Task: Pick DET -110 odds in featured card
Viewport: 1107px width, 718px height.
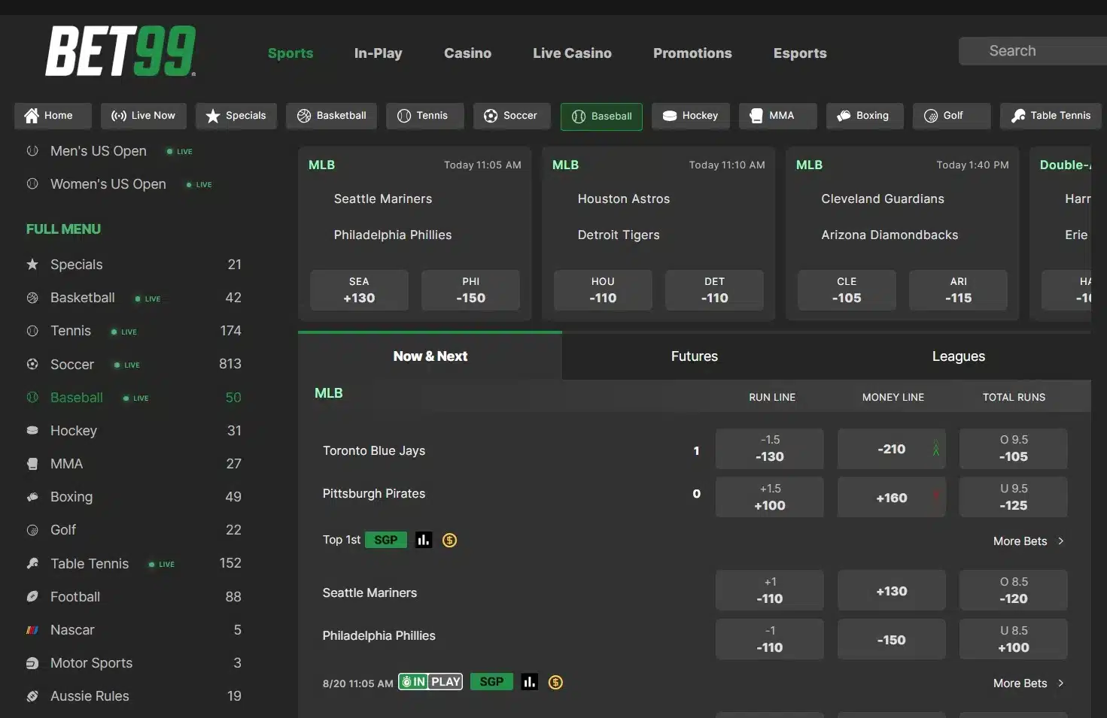Action: pos(714,290)
